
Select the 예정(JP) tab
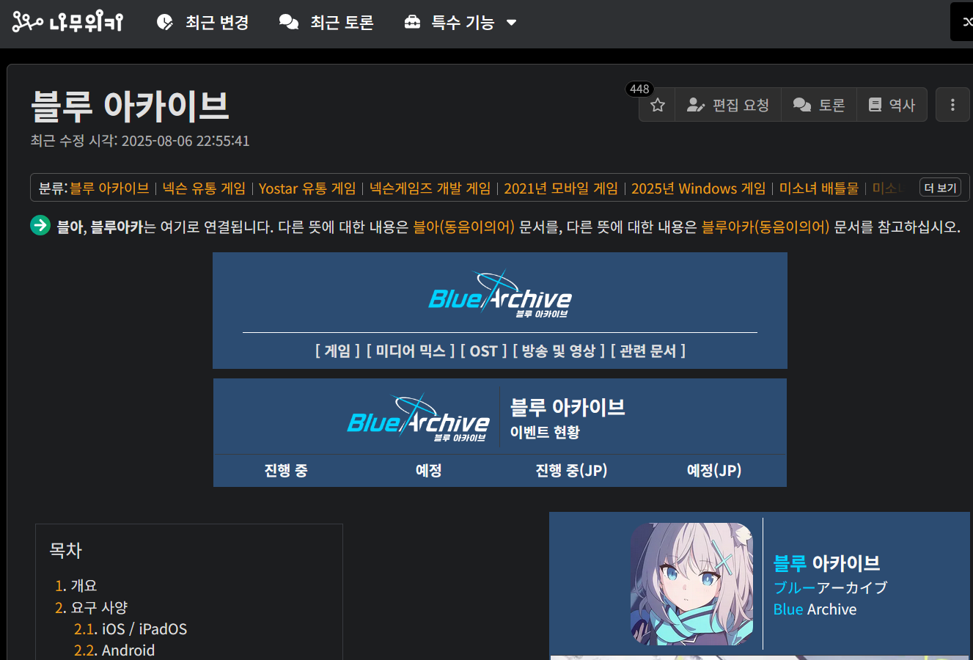click(x=714, y=470)
